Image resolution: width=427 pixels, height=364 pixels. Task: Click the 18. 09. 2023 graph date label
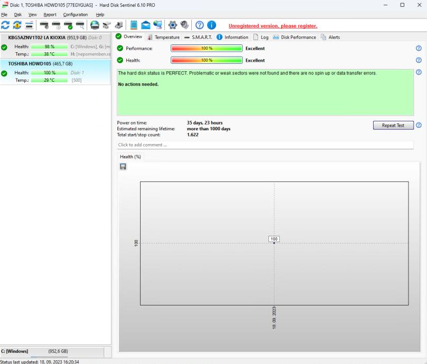click(x=274, y=318)
